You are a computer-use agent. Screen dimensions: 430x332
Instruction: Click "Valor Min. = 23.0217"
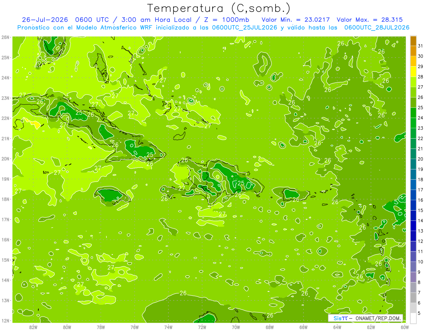[296, 20]
